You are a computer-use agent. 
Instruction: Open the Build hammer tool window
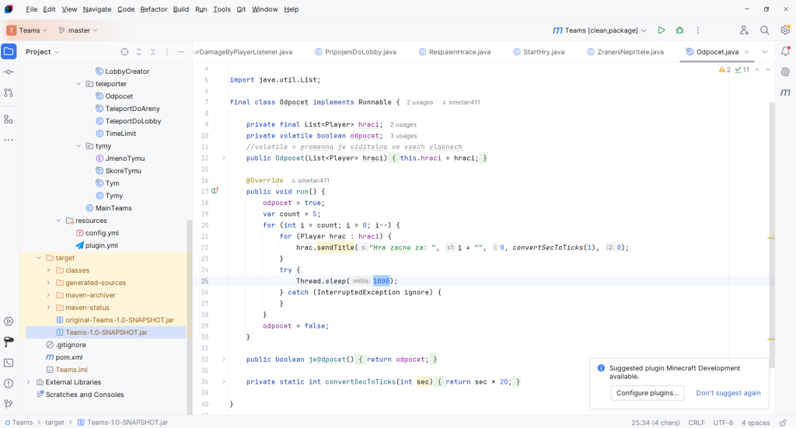click(9, 343)
